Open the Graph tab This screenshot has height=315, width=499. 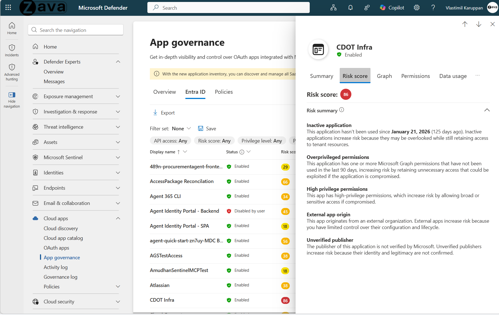point(384,76)
